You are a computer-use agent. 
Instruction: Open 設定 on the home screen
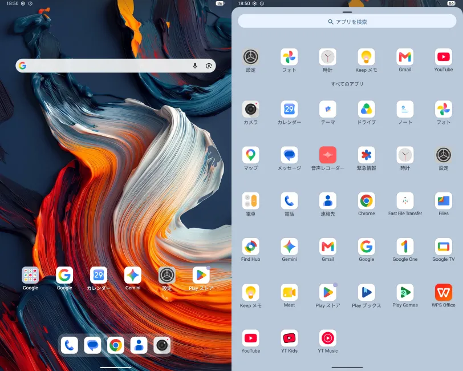(167, 275)
